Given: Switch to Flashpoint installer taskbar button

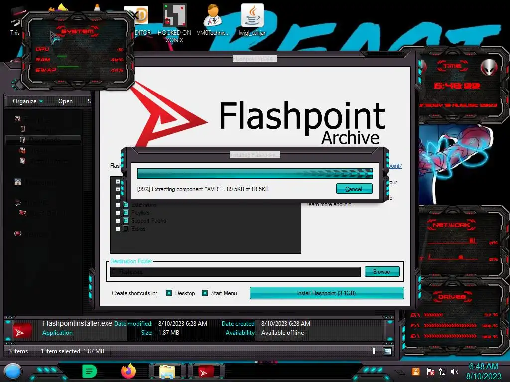Looking at the screenshot, I should [206, 372].
